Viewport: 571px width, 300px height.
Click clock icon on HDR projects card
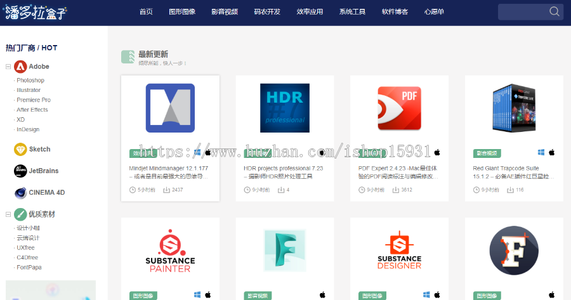click(247, 190)
